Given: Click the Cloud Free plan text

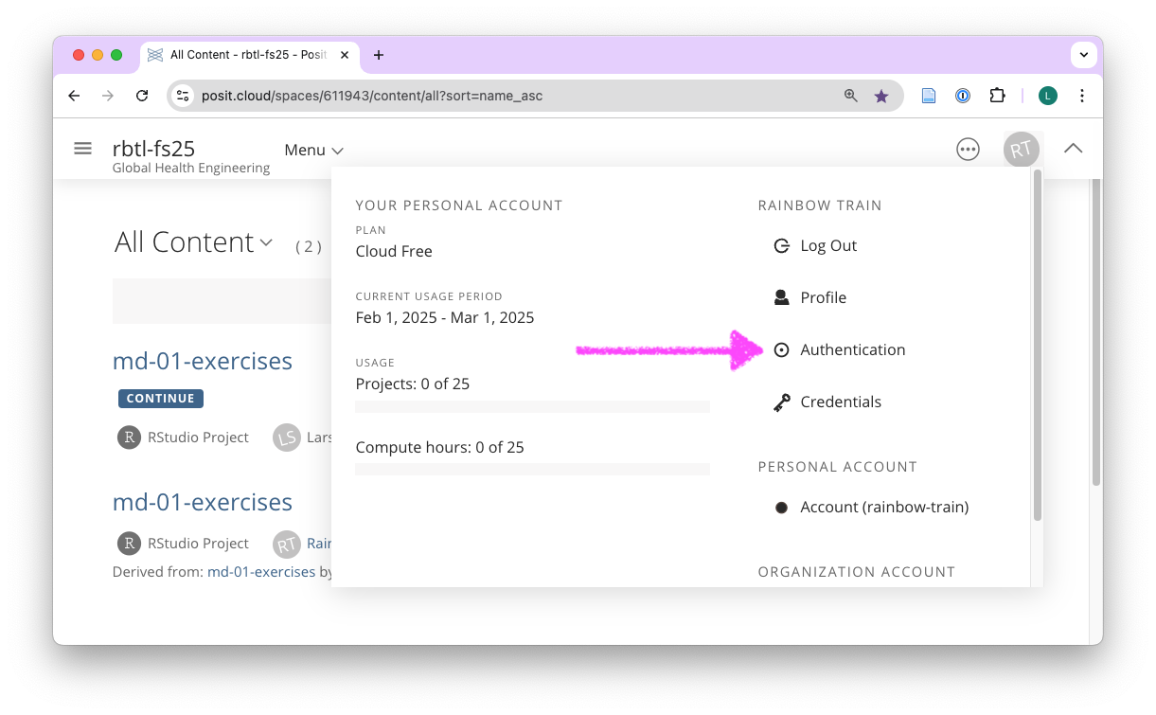Looking at the screenshot, I should 394,251.
